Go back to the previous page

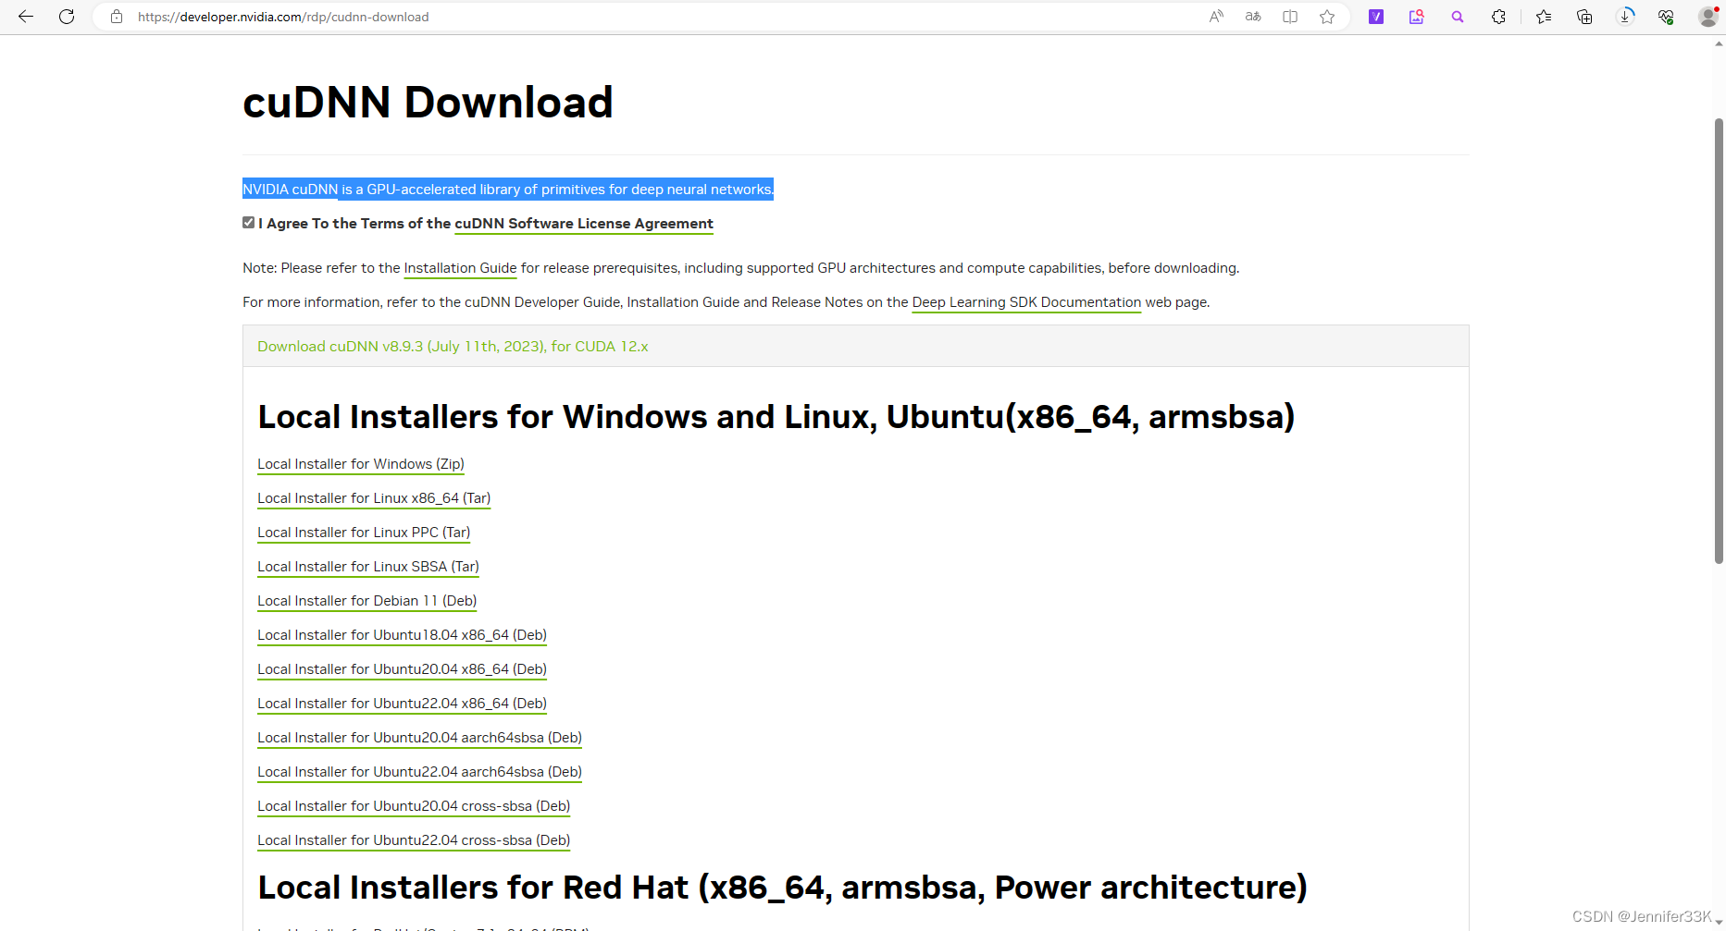click(x=26, y=17)
